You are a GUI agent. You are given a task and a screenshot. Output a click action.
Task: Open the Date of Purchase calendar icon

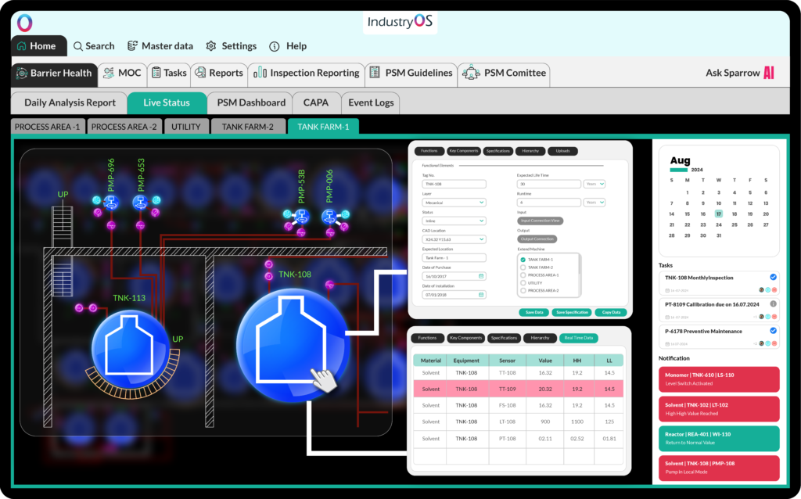tap(481, 276)
